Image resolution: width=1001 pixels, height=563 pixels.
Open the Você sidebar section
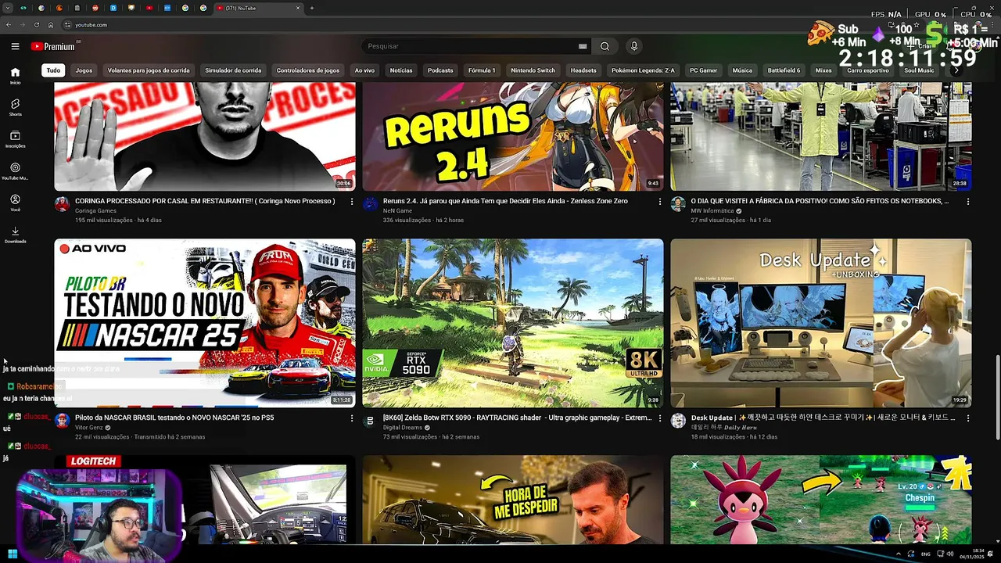[15, 203]
